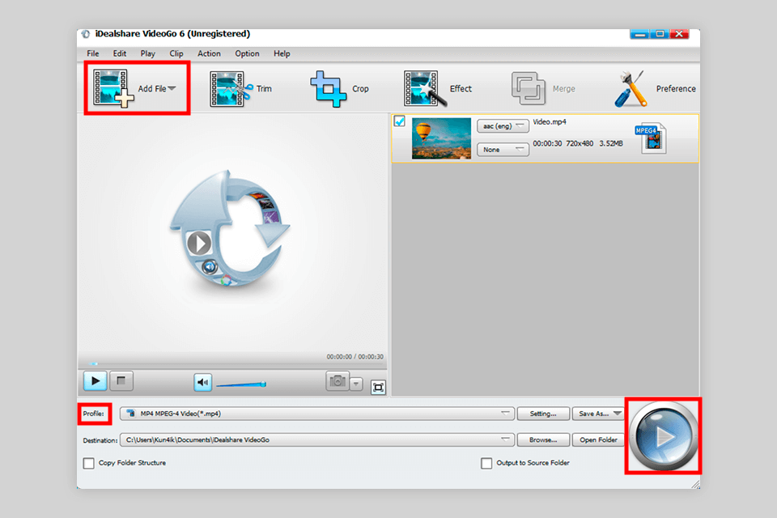Open the snapshot options dropdown arrow
Screen dimensions: 777x518
point(356,384)
